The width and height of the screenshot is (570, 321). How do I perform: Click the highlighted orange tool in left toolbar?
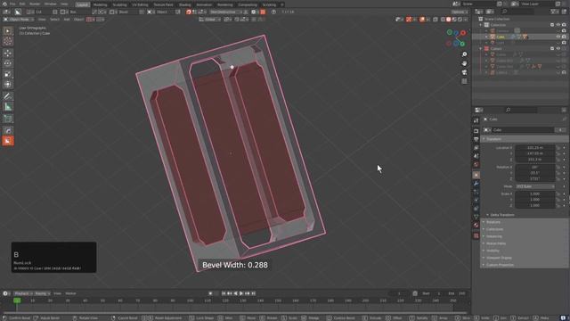click(x=8, y=141)
